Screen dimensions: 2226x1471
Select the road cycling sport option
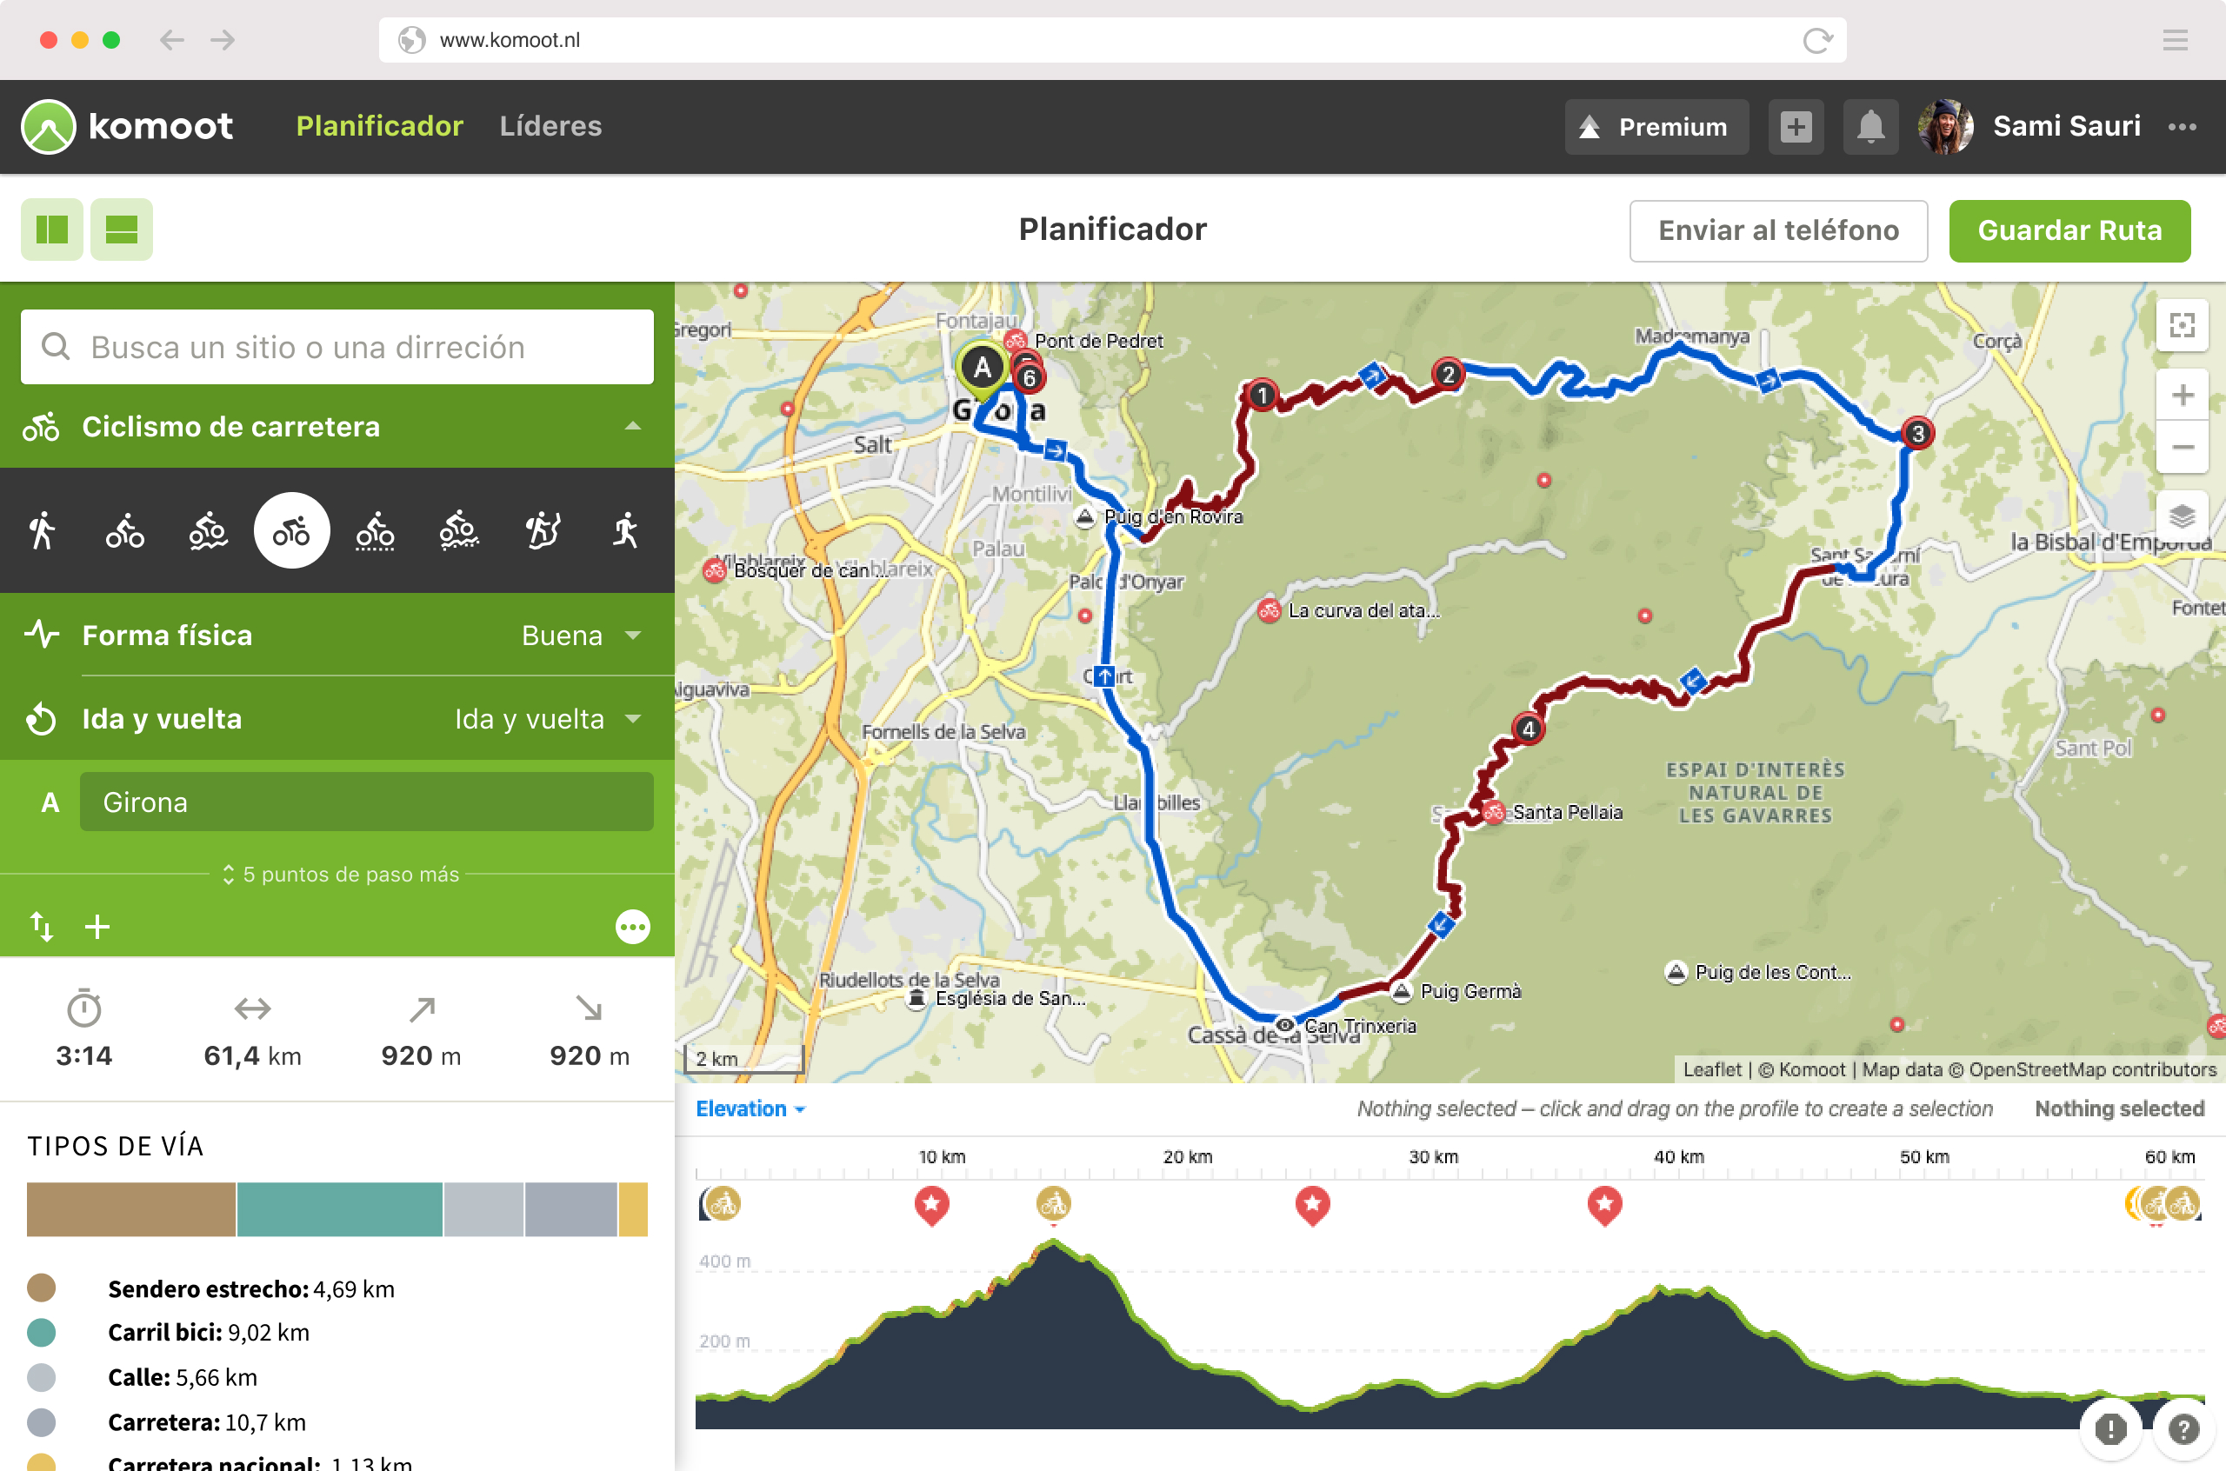click(x=292, y=531)
